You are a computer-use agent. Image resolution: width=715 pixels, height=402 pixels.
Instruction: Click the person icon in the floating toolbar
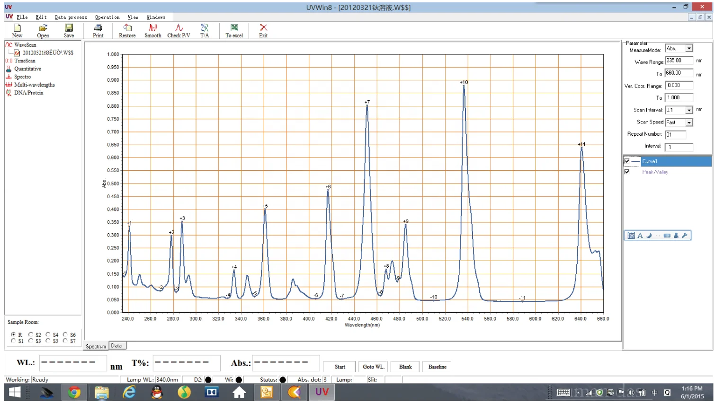point(676,236)
